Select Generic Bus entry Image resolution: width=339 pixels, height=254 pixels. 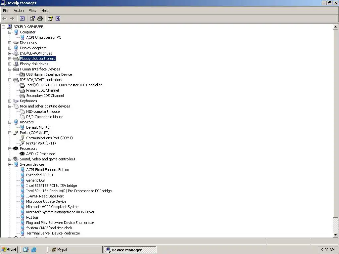[x=35, y=180]
